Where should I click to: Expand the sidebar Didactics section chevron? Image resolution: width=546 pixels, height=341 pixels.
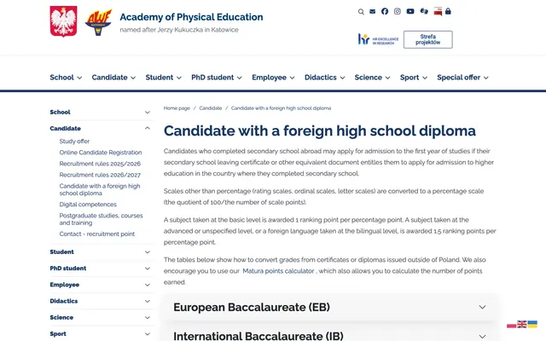148,301
